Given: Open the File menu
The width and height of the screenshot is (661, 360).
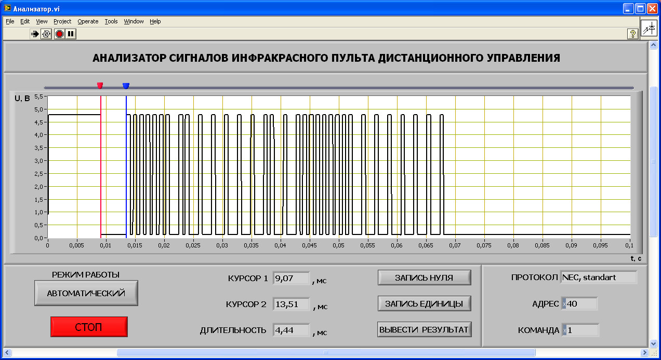Looking at the screenshot, I should tap(10, 21).
